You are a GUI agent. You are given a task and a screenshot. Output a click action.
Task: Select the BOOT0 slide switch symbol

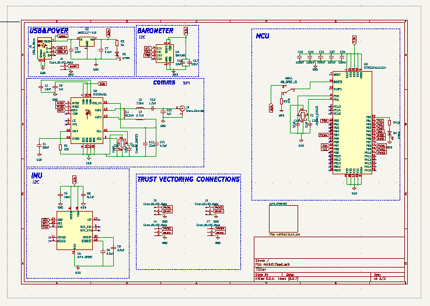click(288, 89)
